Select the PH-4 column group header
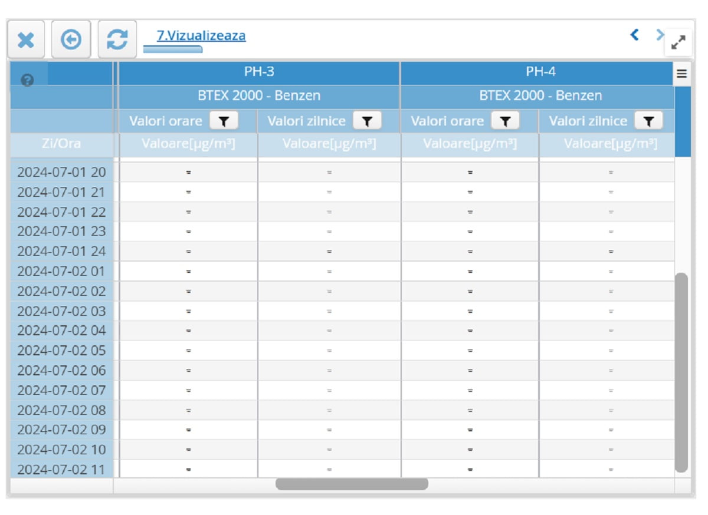708x515 pixels. pyautogui.click(x=540, y=72)
